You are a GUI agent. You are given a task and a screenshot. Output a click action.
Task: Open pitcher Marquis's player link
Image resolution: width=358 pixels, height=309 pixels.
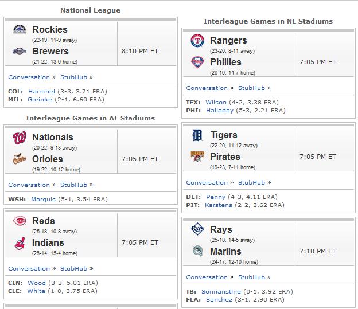tap(43, 200)
